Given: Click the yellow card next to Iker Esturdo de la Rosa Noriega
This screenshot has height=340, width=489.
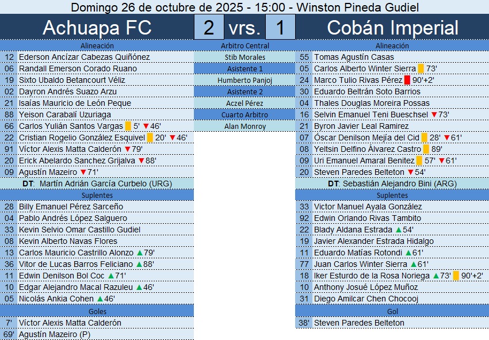Looking at the screenshot, I should [457, 276].
